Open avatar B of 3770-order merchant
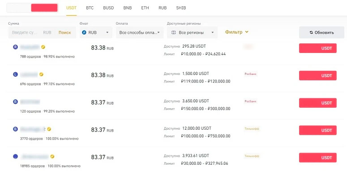Viewport: 347px width, 171px height. pyautogui.click(x=15, y=129)
